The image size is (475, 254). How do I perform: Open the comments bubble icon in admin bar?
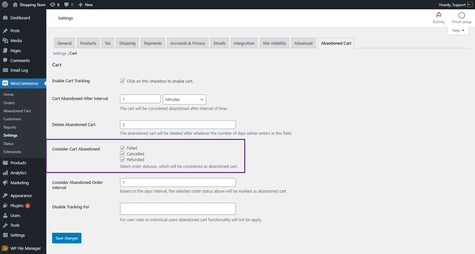66,5
